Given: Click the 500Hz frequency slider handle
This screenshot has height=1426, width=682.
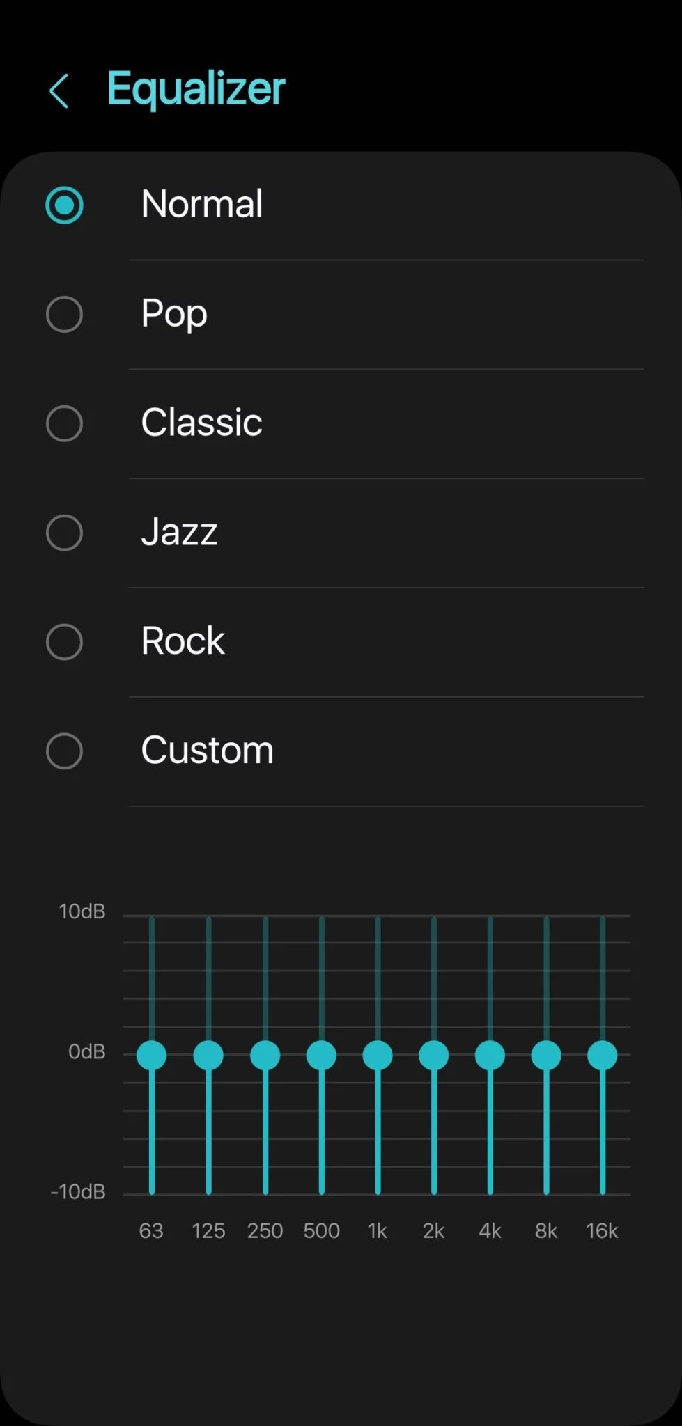Looking at the screenshot, I should pyautogui.click(x=321, y=1055).
